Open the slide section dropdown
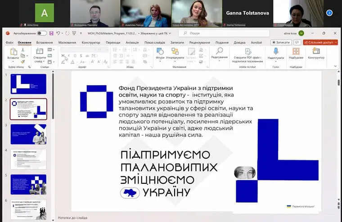The height and width of the screenshot is (222, 342). click(x=51, y=62)
